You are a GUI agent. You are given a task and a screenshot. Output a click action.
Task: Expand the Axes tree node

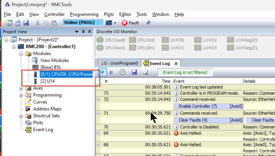21,88
